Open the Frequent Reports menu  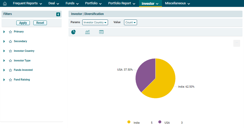click(27, 4)
